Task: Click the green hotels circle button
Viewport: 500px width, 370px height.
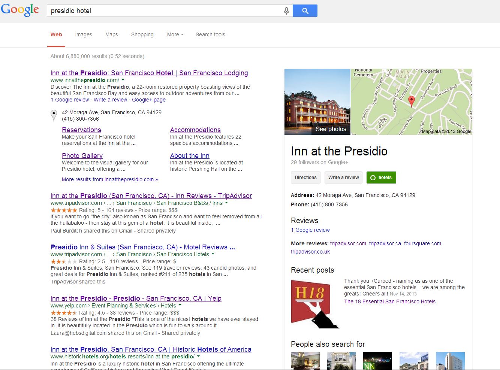Action: coord(381,178)
